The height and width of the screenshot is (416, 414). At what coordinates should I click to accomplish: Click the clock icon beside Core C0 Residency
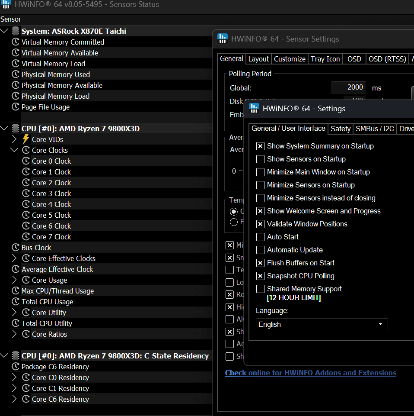26,377
